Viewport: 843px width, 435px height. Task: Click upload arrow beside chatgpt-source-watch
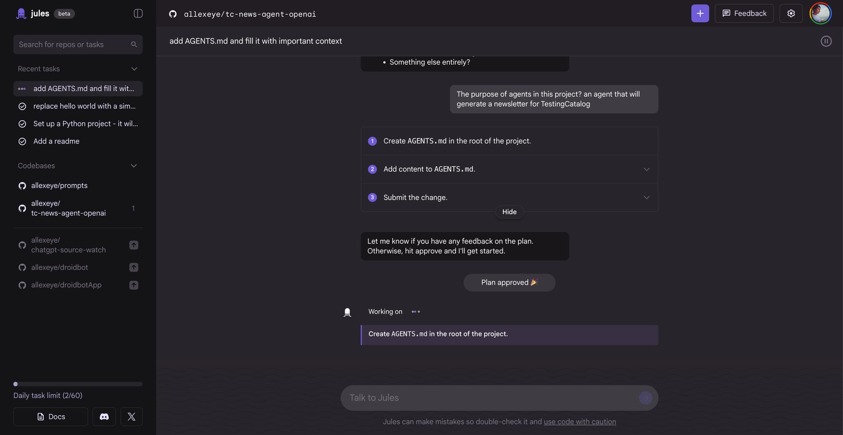(134, 245)
